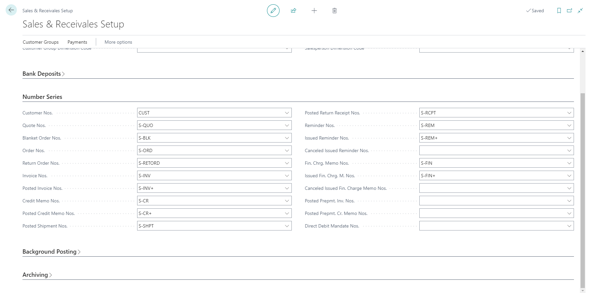Click the scrollbar down arrow
Image resolution: width=608 pixels, height=293 pixels.
(x=583, y=291)
